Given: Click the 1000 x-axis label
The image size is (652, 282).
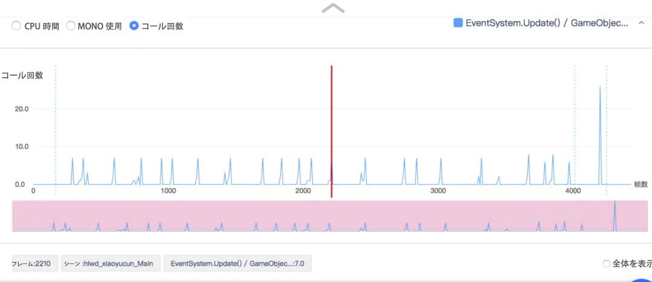Looking at the screenshot, I should 168,191.
